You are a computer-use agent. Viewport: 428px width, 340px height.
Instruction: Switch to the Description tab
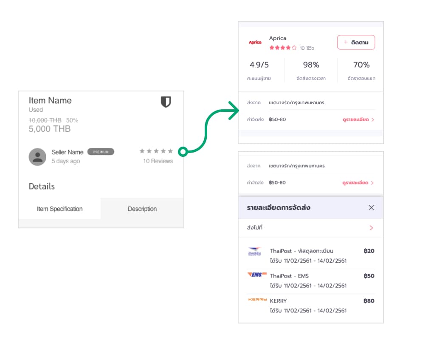(142, 209)
